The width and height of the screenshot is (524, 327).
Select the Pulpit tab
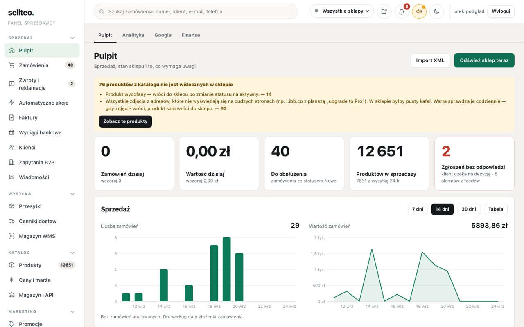pos(105,35)
